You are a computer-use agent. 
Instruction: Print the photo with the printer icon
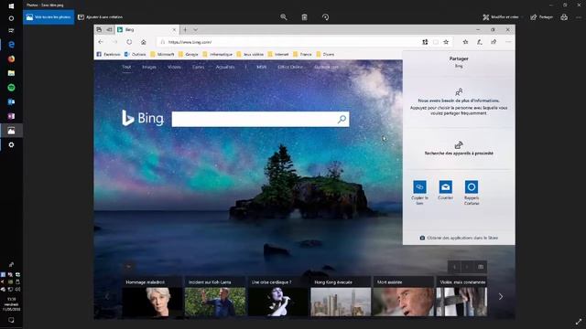[564, 17]
